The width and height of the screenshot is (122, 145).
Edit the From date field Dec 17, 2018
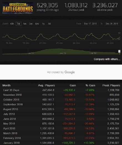pos(90,24)
